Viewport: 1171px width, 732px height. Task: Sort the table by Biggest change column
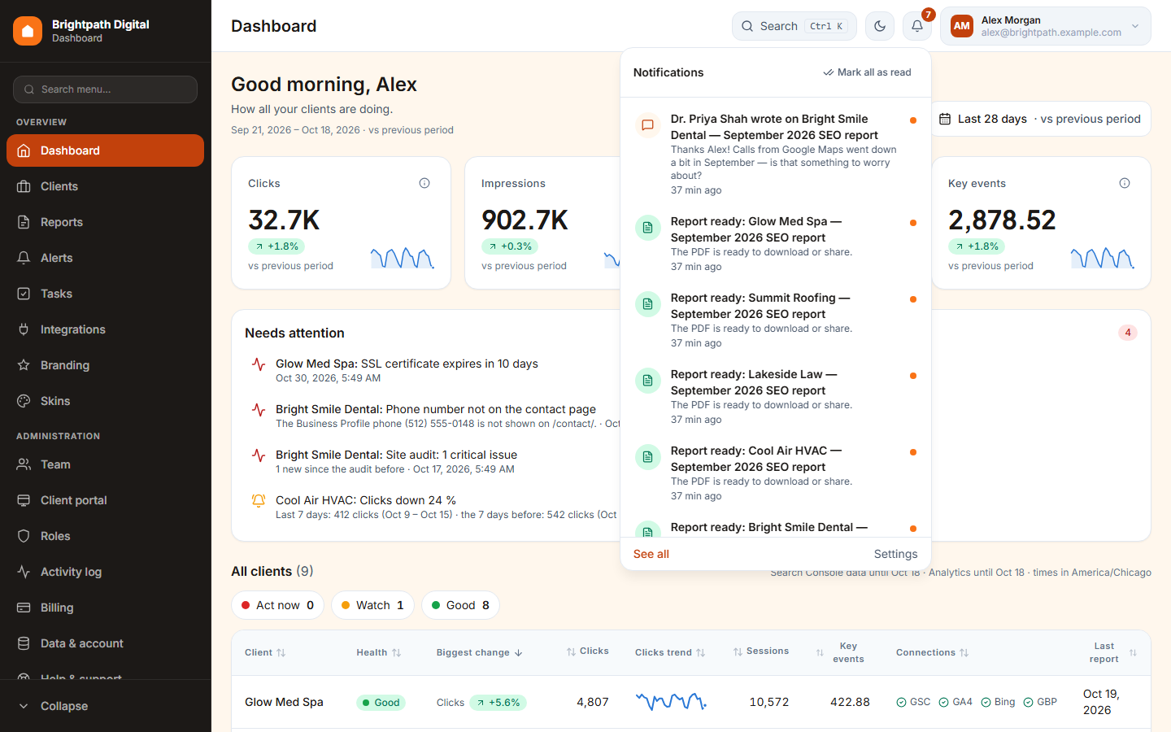[480, 652]
